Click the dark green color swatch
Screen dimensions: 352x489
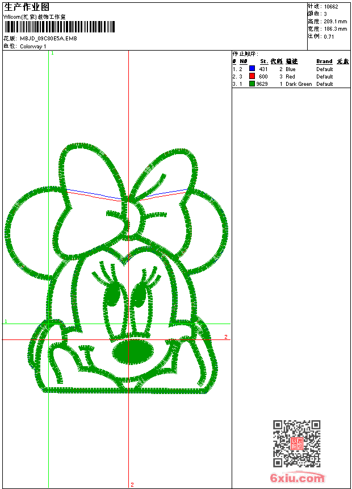pyautogui.click(x=252, y=84)
